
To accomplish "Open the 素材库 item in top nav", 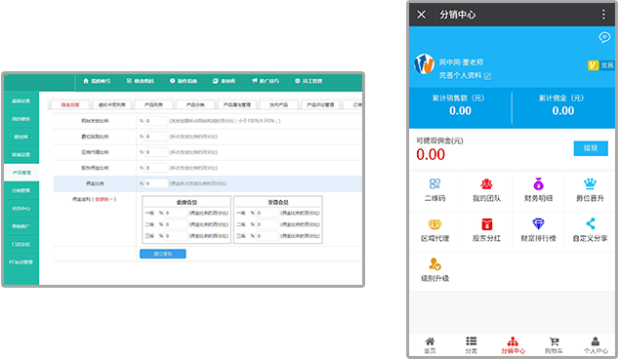I will (x=224, y=81).
